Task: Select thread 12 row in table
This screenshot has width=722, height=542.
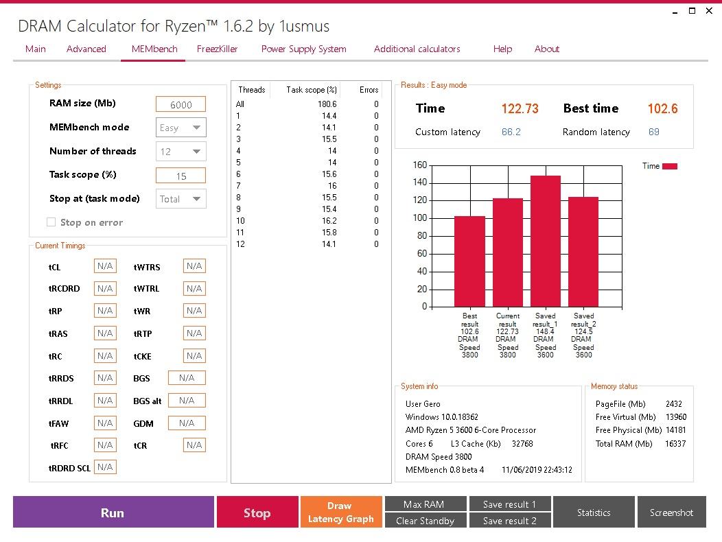Action: click(x=307, y=244)
